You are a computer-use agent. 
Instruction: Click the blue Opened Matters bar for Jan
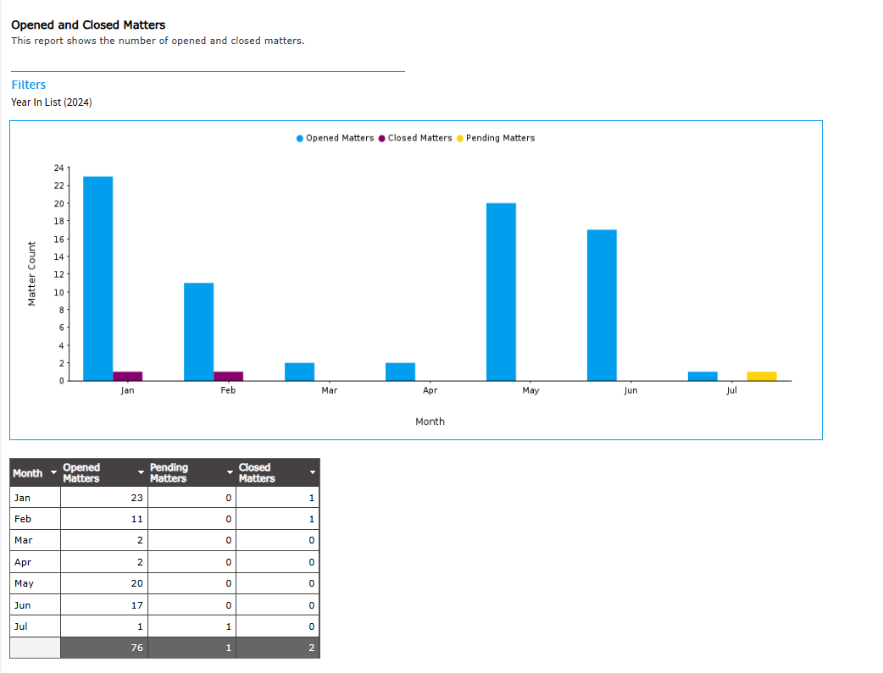click(x=98, y=279)
